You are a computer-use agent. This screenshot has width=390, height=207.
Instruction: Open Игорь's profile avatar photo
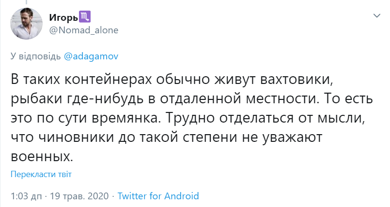pos(26,24)
